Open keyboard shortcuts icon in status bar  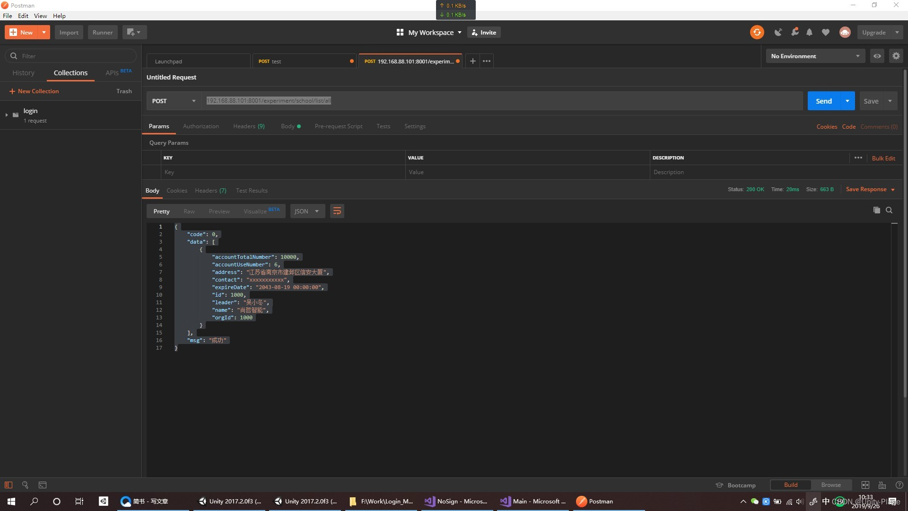pyautogui.click(x=882, y=485)
